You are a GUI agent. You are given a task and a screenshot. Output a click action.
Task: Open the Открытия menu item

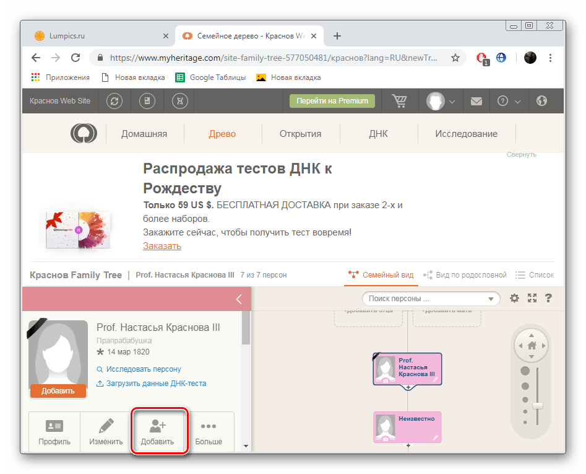(301, 133)
